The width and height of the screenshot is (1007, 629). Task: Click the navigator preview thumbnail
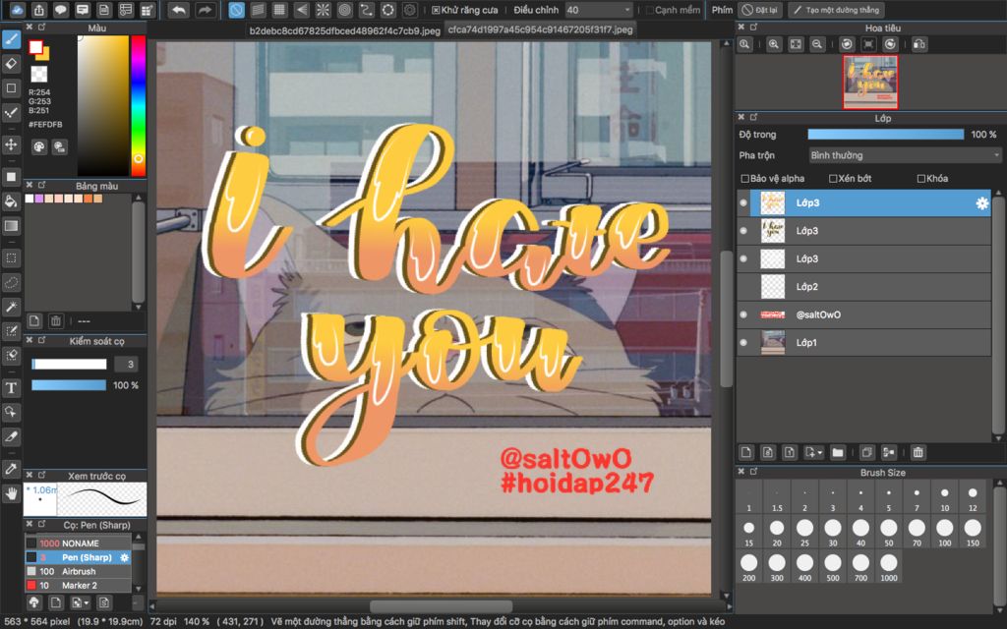pyautogui.click(x=870, y=83)
